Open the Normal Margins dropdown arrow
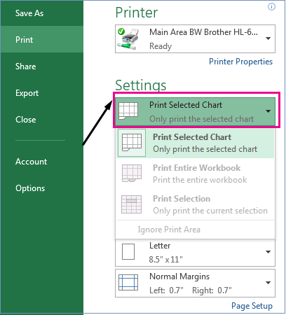 click(x=268, y=283)
